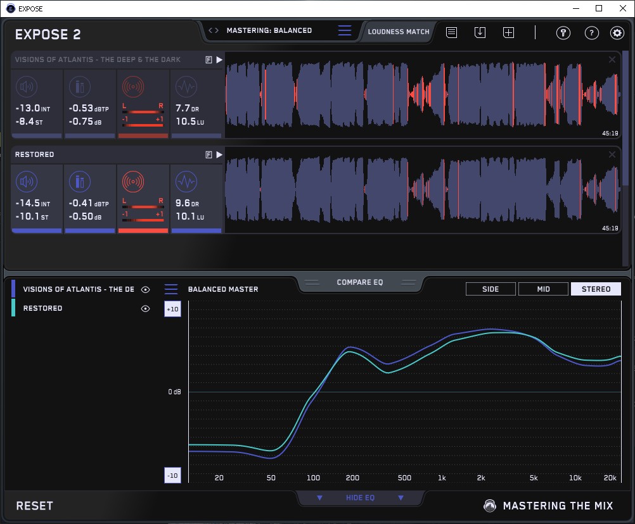Toggle visibility of Visions of Atlantis EQ curve
This screenshot has width=635, height=524.
[x=145, y=289]
